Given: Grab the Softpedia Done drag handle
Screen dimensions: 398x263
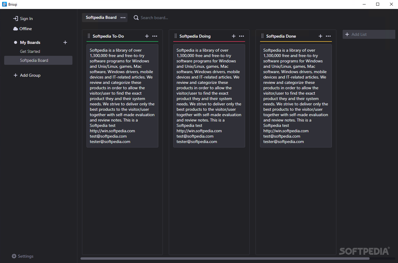Looking at the screenshot, I should click(262, 36).
